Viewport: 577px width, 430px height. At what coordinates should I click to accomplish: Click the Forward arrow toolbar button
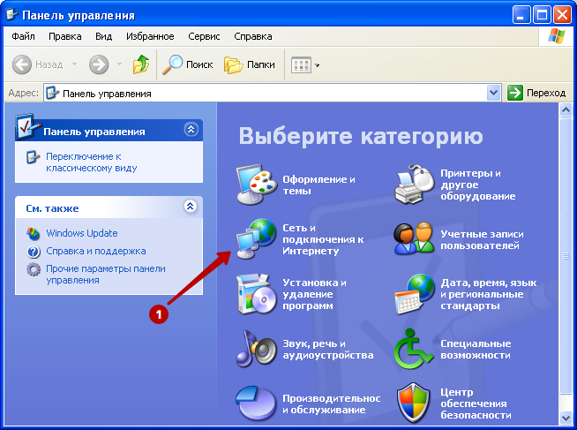click(x=99, y=64)
